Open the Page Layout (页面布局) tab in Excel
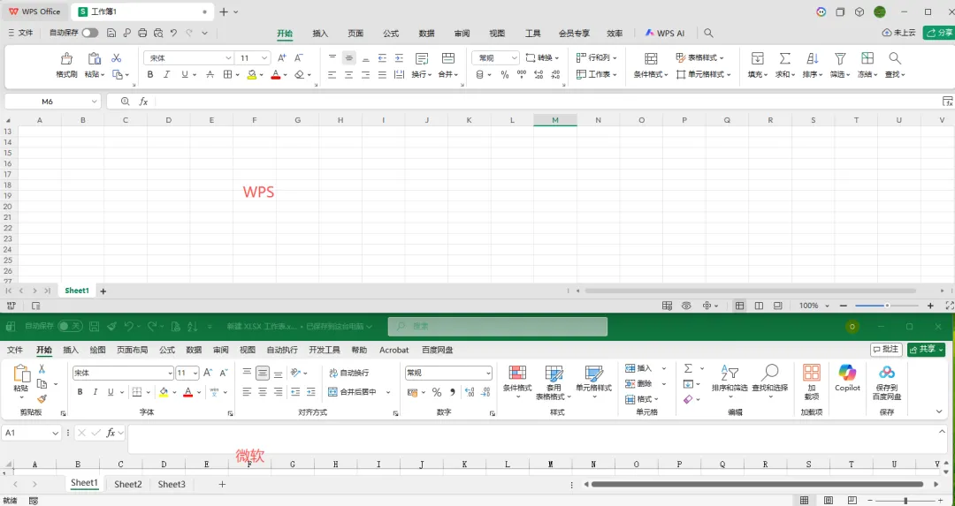 [132, 350]
